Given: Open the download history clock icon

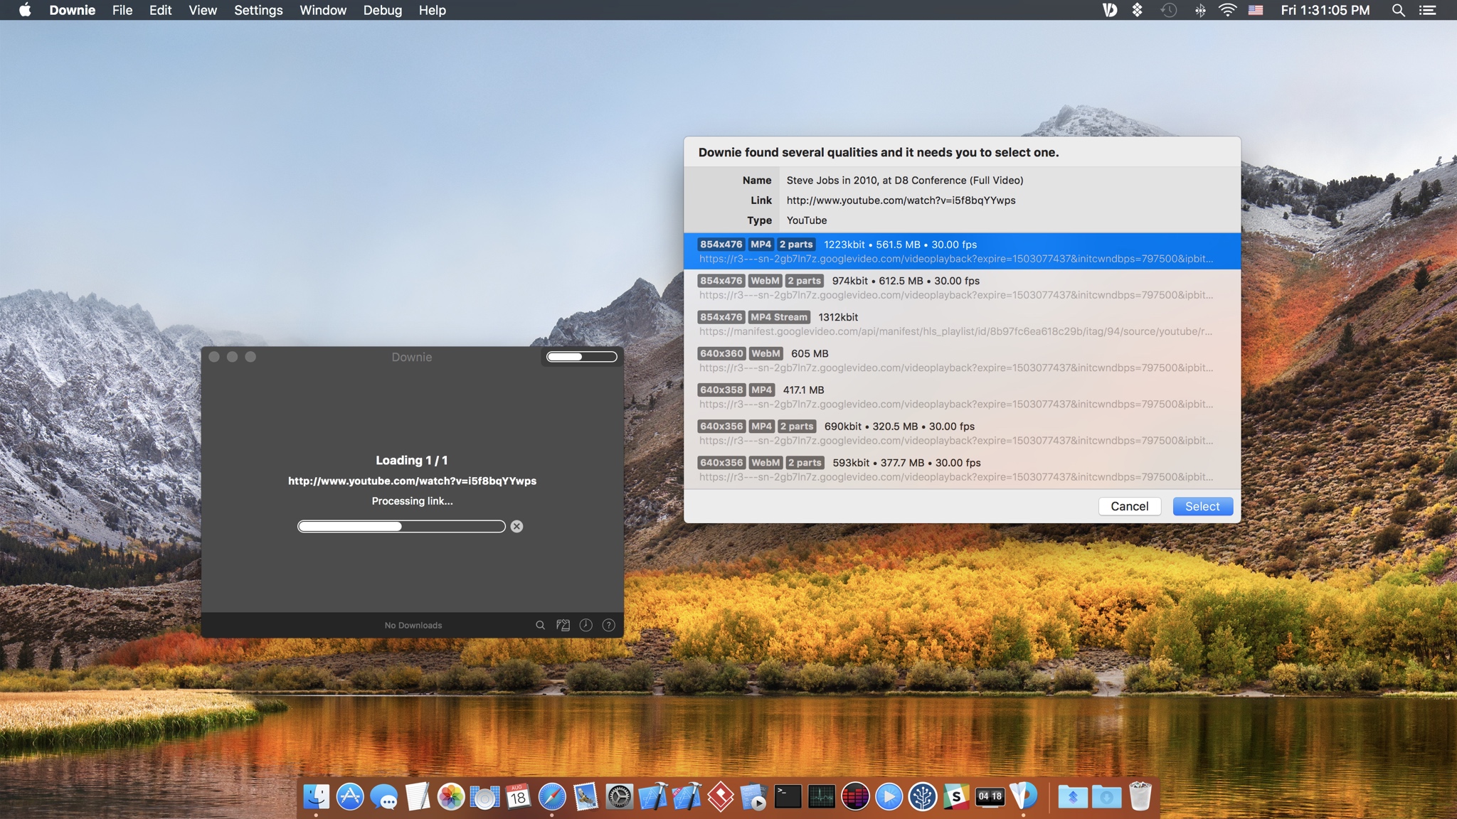Looking at the screenshot, I should [x=586, y=625].
